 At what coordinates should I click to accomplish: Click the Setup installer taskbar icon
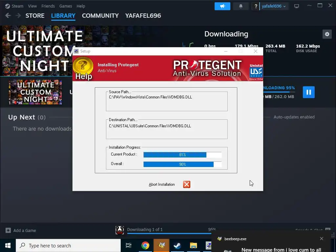pos(208,245)
